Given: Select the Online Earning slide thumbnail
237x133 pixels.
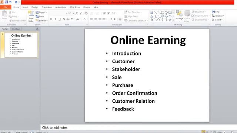Looking at the screenshot, I should point(21,45).
